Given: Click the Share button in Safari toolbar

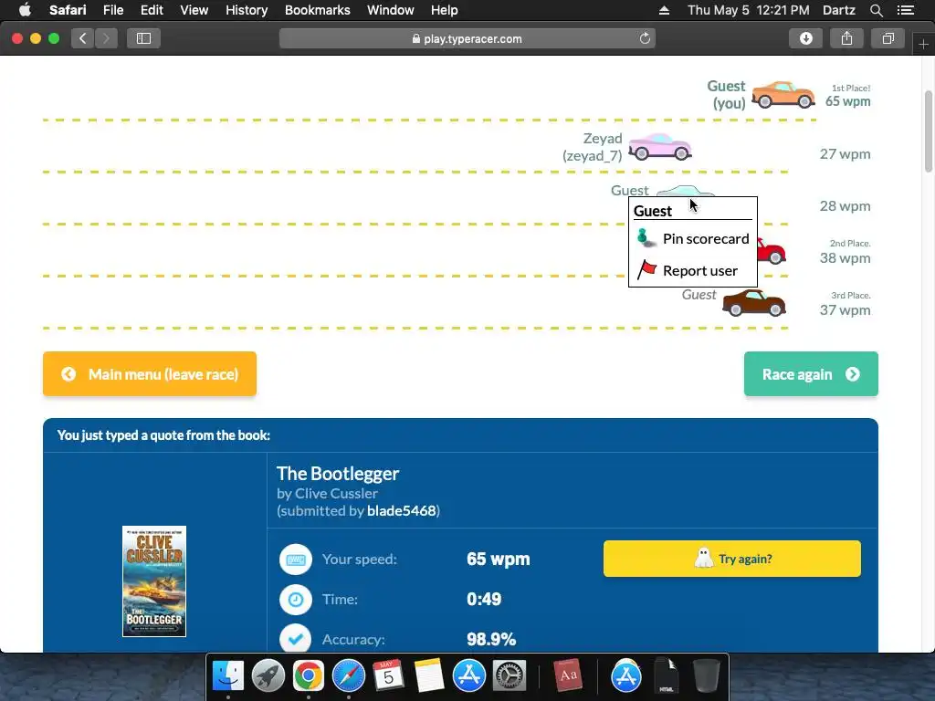Looking at the screenshot, I should tap(846, 38).
